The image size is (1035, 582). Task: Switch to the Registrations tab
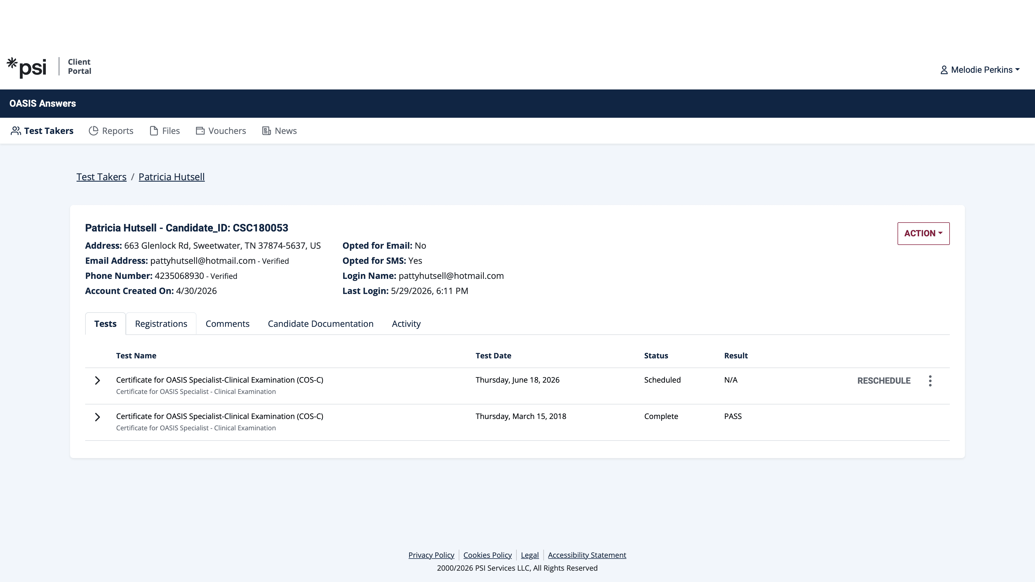(x=161, y=324)
